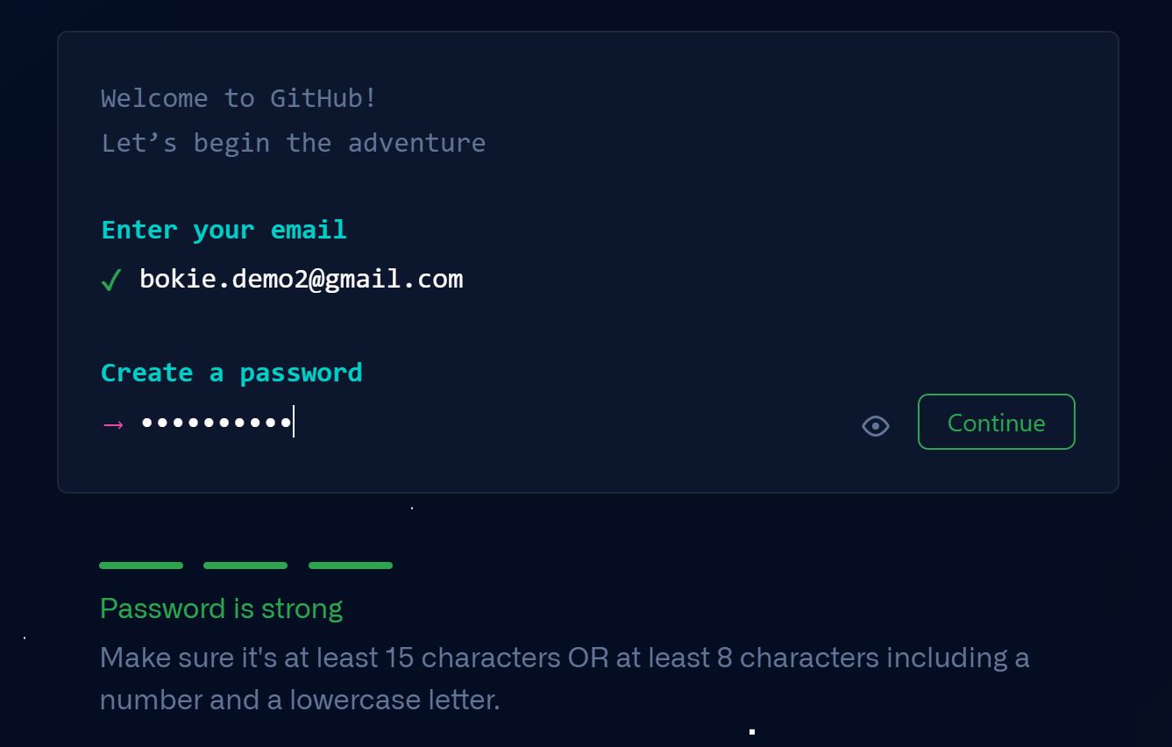Click the pink arrow before the password
1172x747 pixels.
coord(113,425)
